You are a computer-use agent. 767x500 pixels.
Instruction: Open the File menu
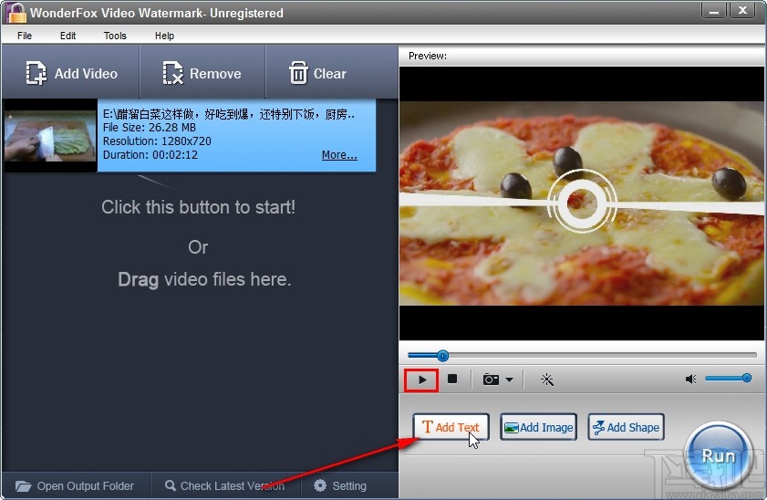tap(25, 36)
